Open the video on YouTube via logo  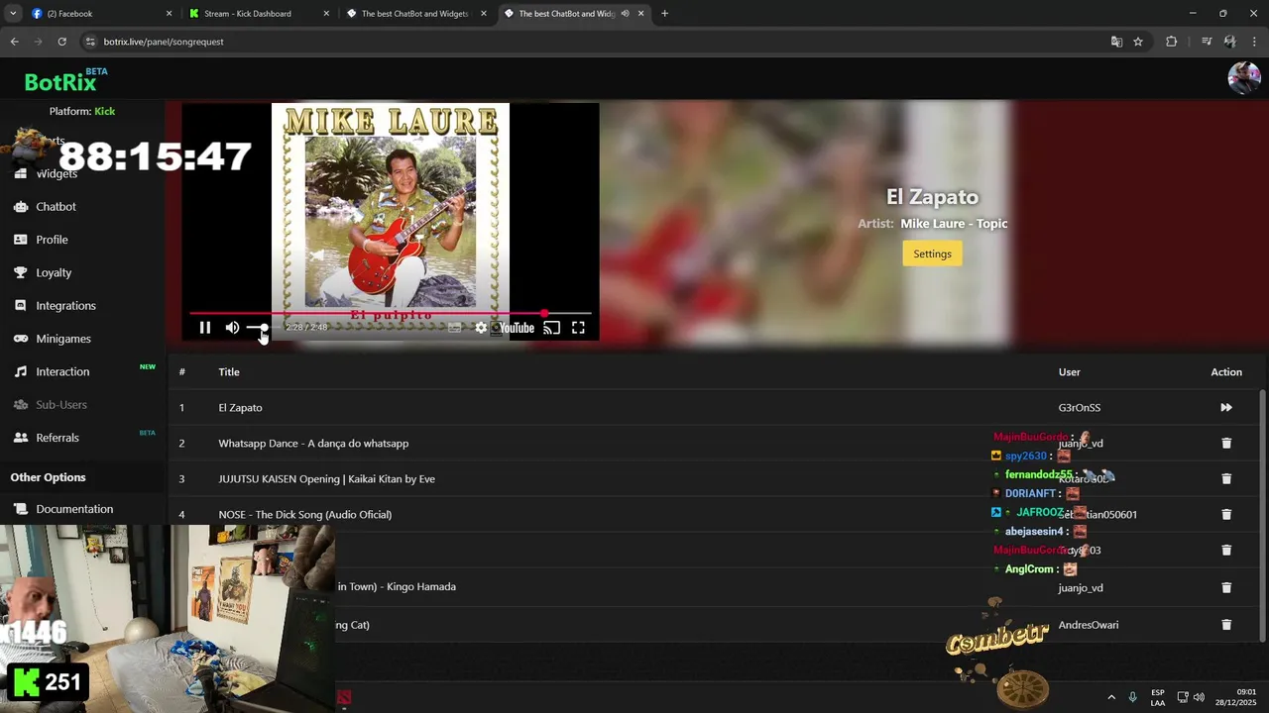click(516, 328)
